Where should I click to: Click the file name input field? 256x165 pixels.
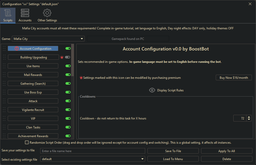click(93, 151)
